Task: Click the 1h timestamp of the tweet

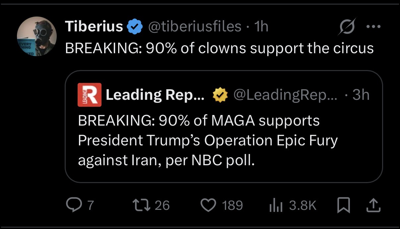Action: (x=261, y=27)
